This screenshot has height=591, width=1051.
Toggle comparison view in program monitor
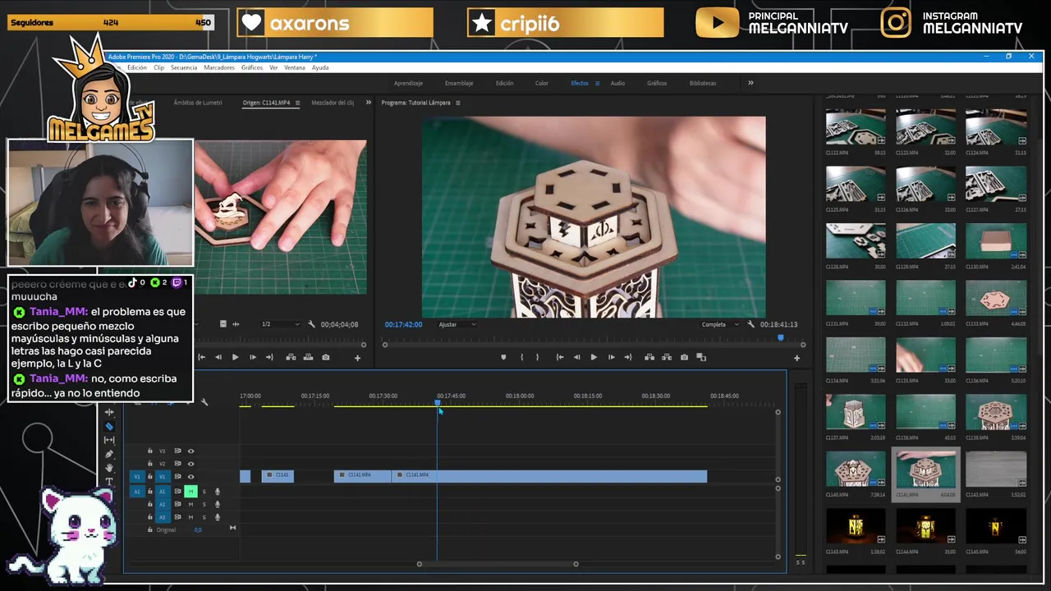click(x=701, y=357)
